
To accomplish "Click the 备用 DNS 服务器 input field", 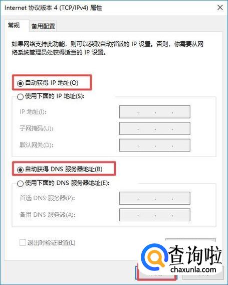I will (155, 215).
